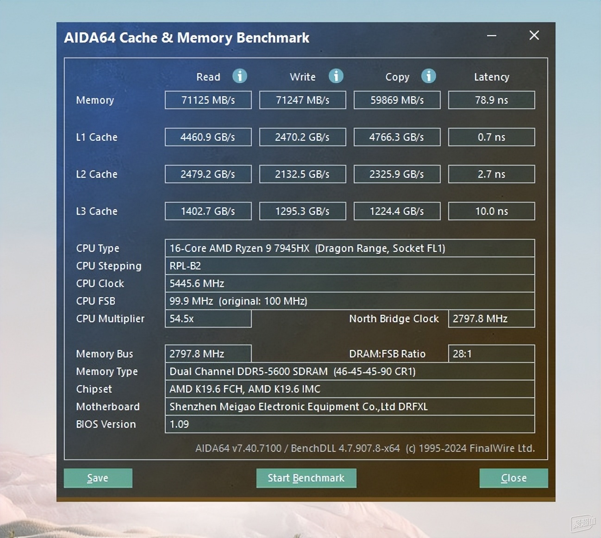Click the CPU Stepping label
Viewport: 601px width, 538px height.
pos(109,266)
